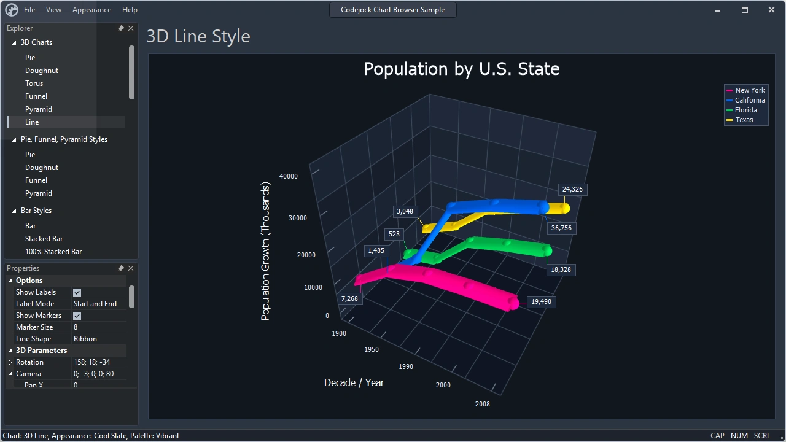Collapse the 3D Charts tree group
786x442 pixels.
coord(14,42)
